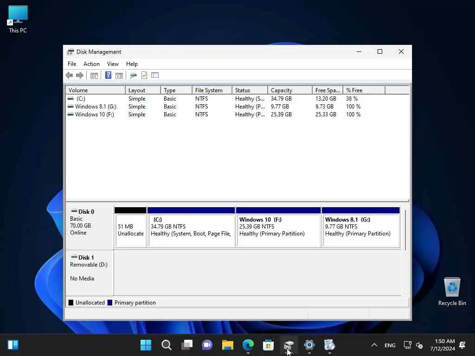The height and width of the screenshot is (356, 475).
Task: Sort by the File System column header
Action: click(x=212, y=90)
